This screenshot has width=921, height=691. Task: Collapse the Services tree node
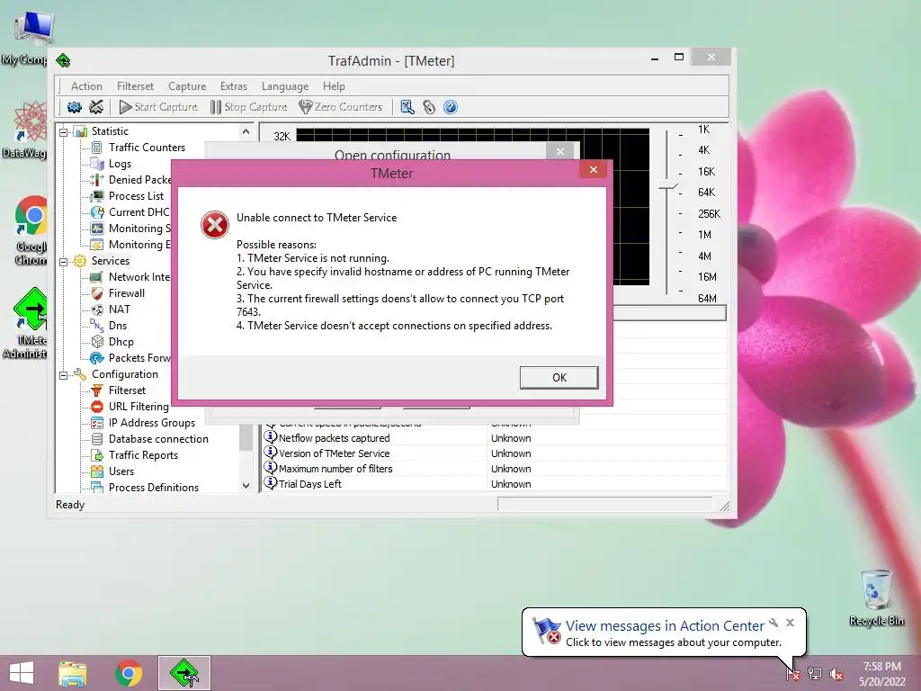pyautogui.click(x=64, y=262)
